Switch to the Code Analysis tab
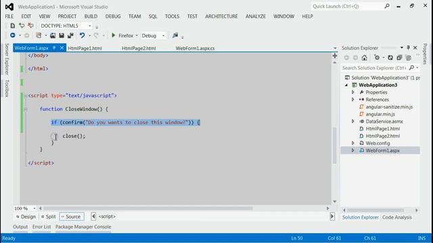 click(397, 217)
